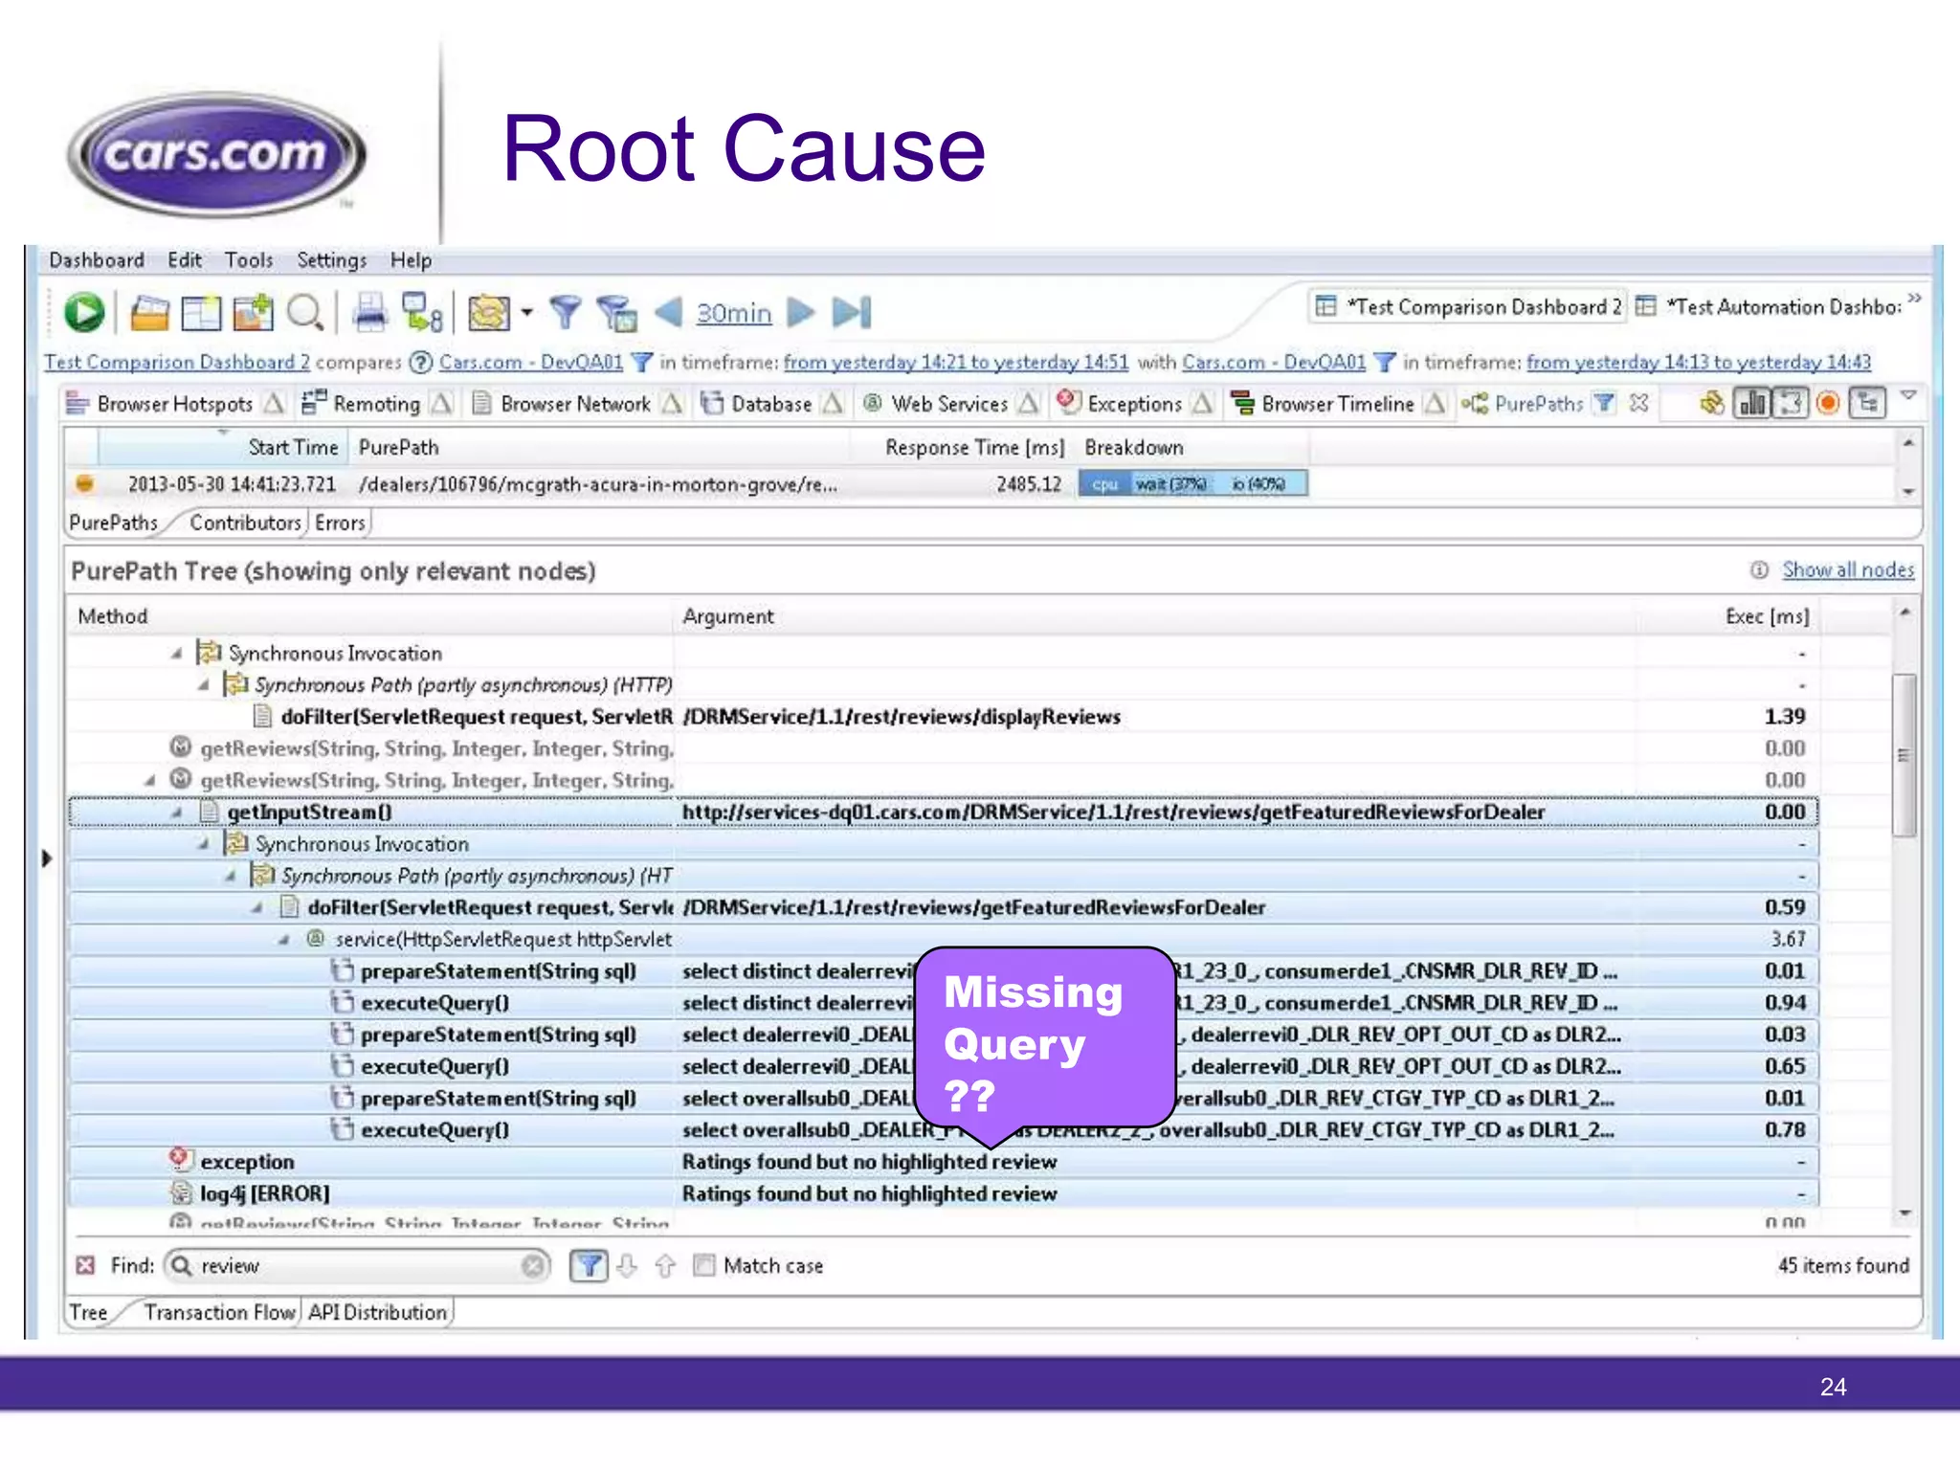Switch to Contributors sub-tab

point(245,523)
